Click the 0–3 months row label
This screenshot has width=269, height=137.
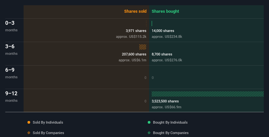10,23
